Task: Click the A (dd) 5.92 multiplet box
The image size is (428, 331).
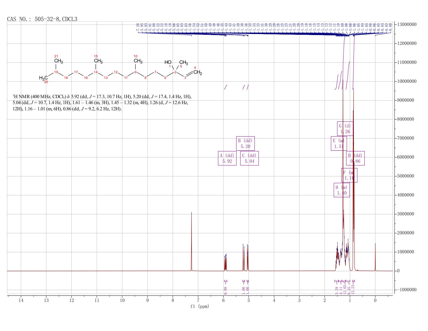Action: pos(227,158)
